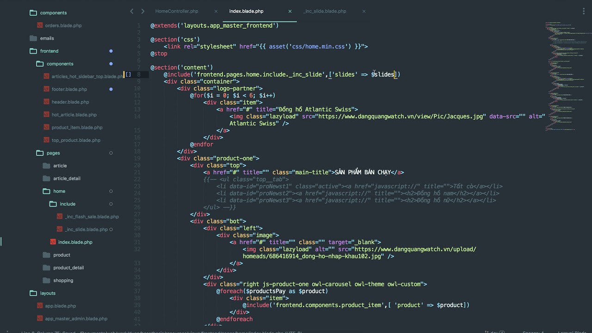Close the index.blade.php tab
This screenshot has height=333, width=592.
tap(290, 11)
